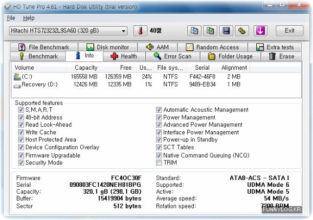Toggle SCT Tables checkbox
Viewport: 313px width, 220px height.
coord(159,147)
